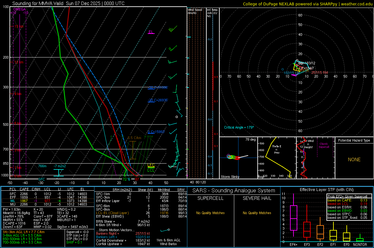Click the 'Wind Speed (knots)' column header
374x248 pixels.
tap(195, 11)
